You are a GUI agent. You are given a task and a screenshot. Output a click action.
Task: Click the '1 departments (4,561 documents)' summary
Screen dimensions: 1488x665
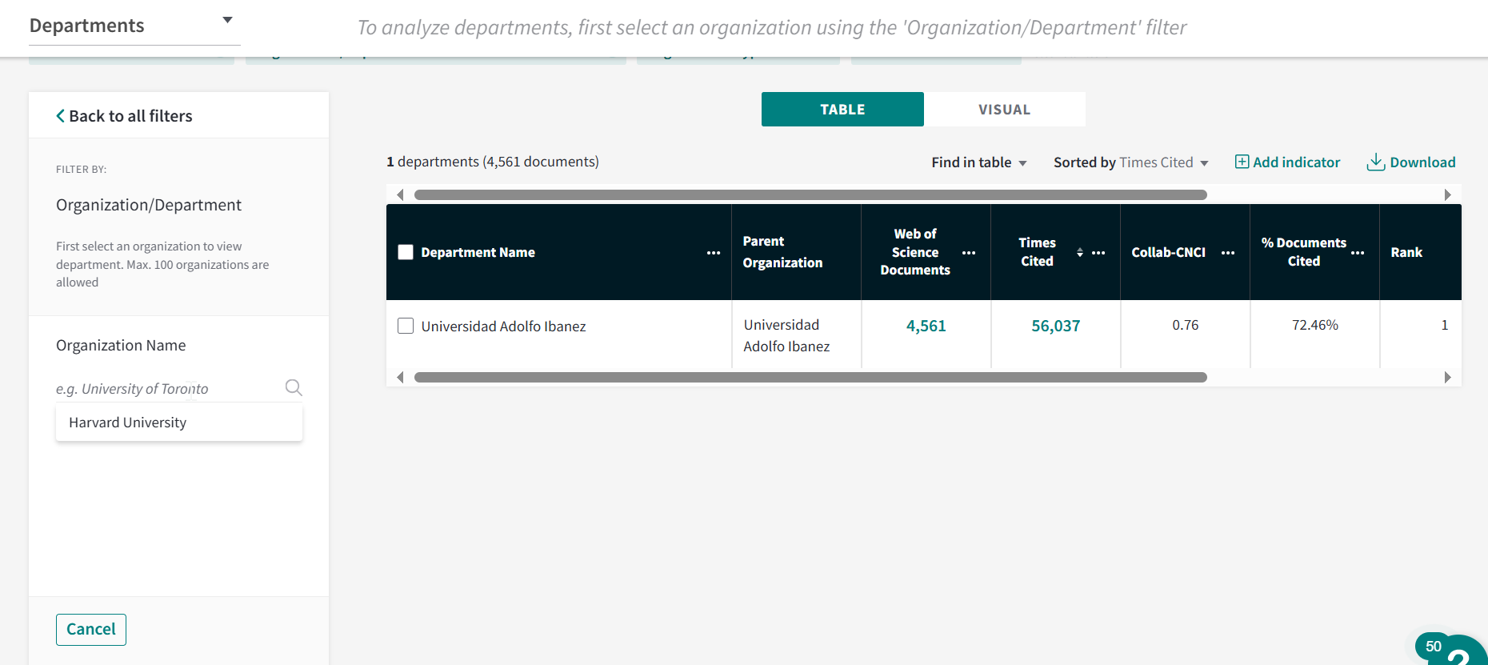tap(492, 162)
